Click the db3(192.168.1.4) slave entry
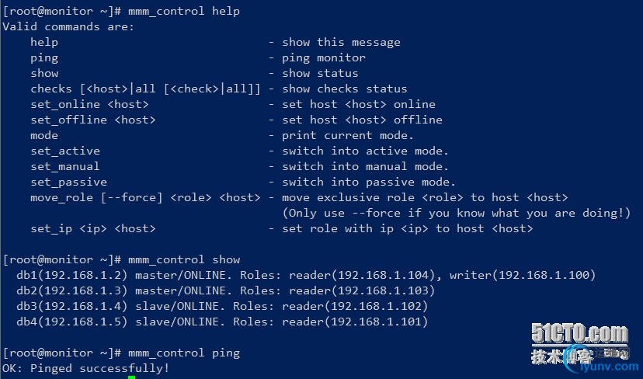The width and height of the screenshot is (643, 379). click(x=222, y=306)
